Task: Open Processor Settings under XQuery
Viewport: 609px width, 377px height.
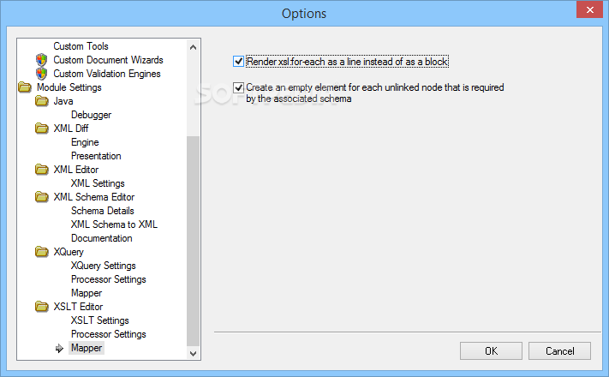Action: (x=109, y=279)
